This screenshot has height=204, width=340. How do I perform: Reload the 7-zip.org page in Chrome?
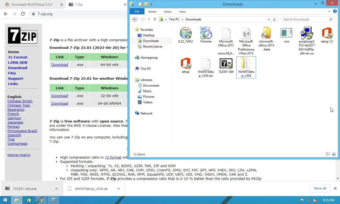(x=23, y=14)
